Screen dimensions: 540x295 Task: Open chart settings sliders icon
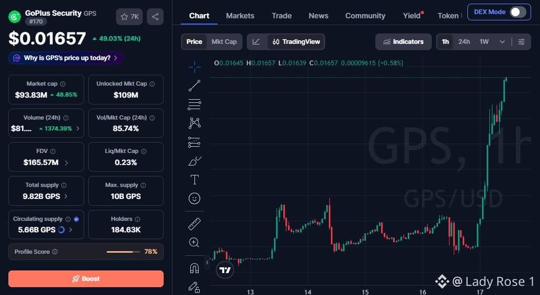point(521,42)
